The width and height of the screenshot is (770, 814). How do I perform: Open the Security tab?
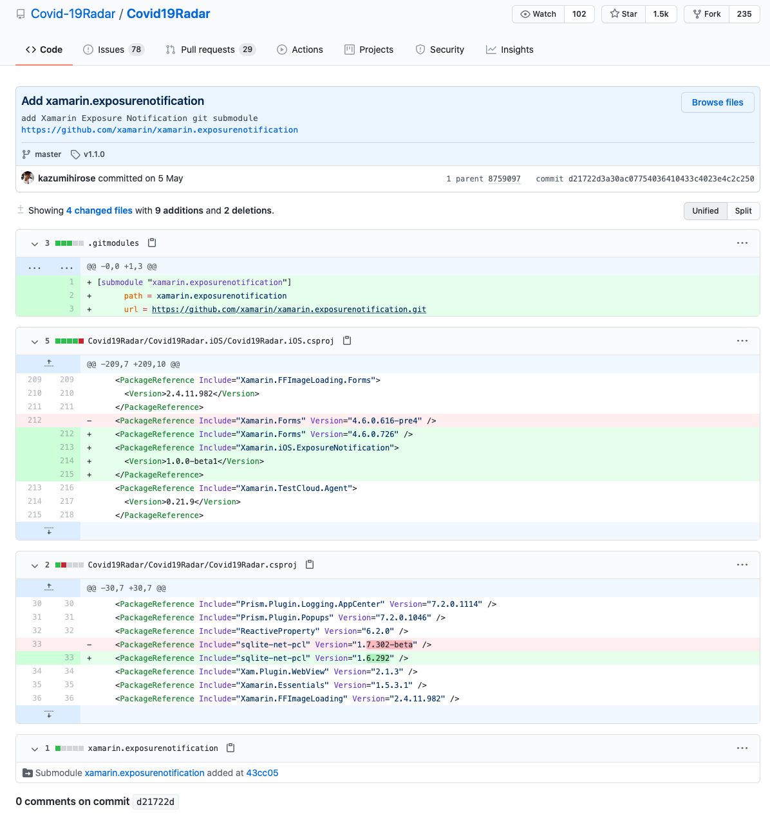(440, 50)
